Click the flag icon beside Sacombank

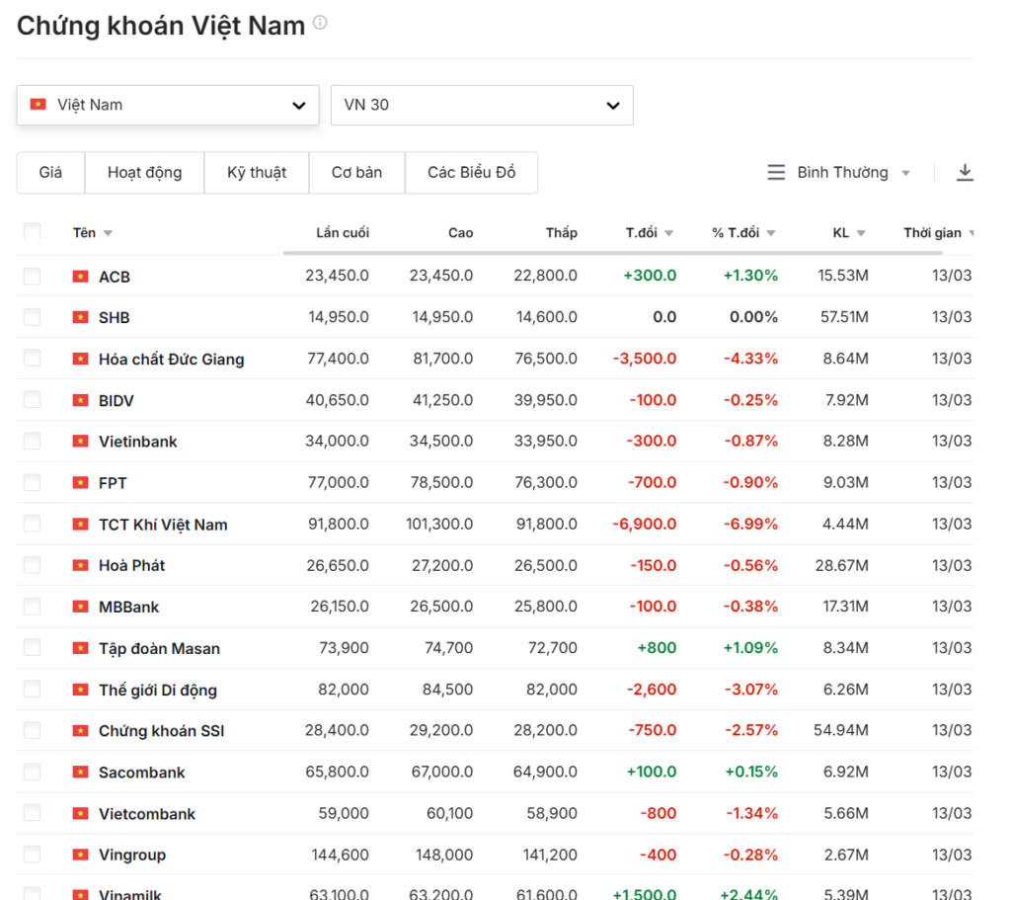81,772
